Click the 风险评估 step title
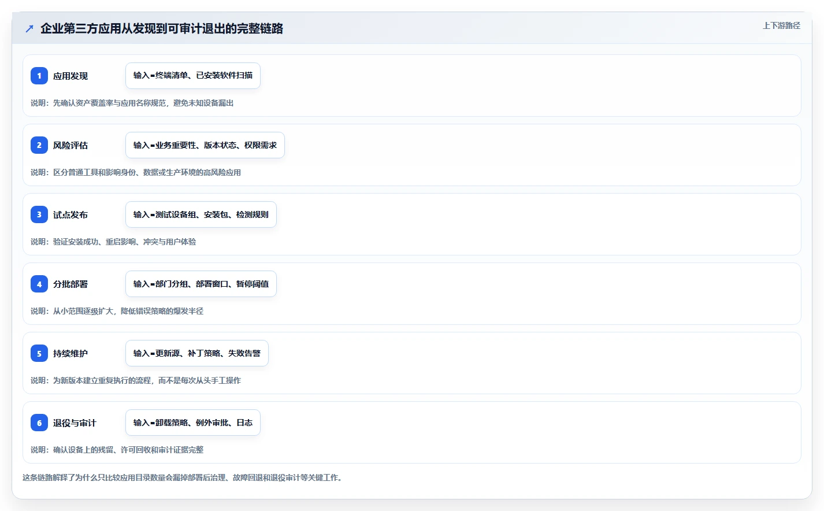The image size is (824, 511). [70, 145]
